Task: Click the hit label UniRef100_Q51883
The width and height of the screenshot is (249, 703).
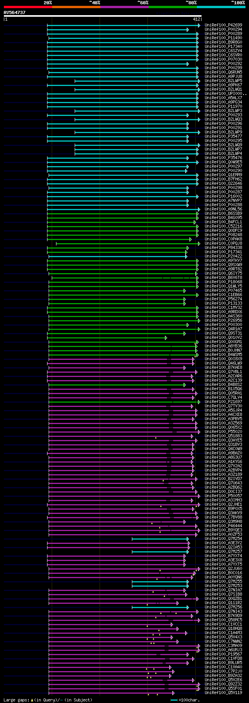Action: tap(223, 436)
